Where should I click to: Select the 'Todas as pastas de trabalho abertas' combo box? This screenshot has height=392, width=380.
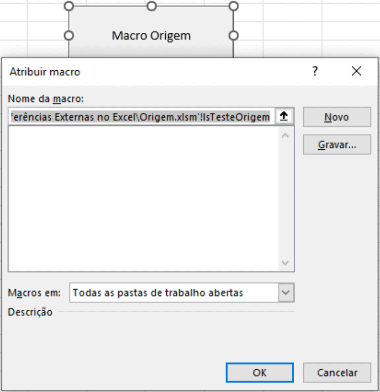click(174, 293)
